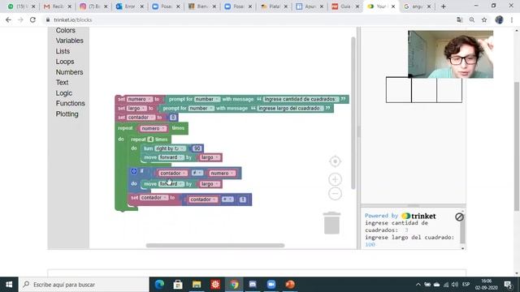The height and width of the screenshot is (292, 520).
Task: Switch to the Google search tab
Action: click(417, 6)
